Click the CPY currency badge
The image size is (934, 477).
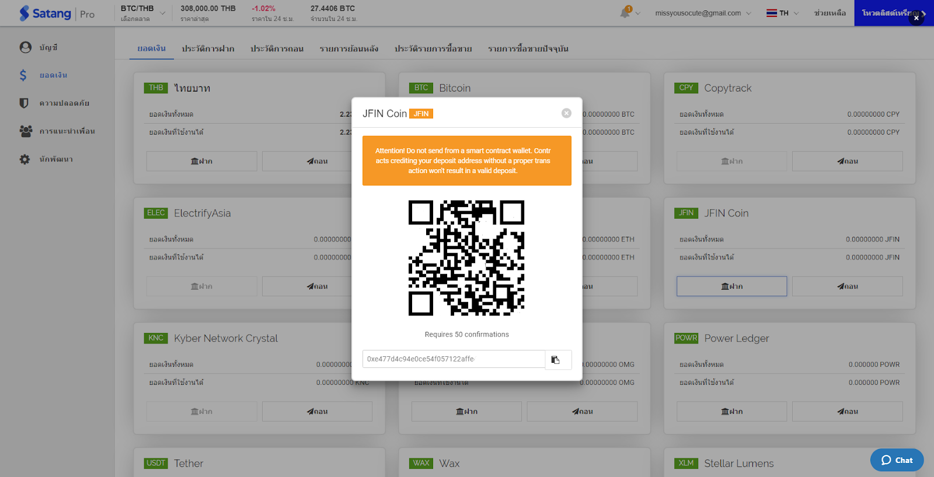coord(686,88)
